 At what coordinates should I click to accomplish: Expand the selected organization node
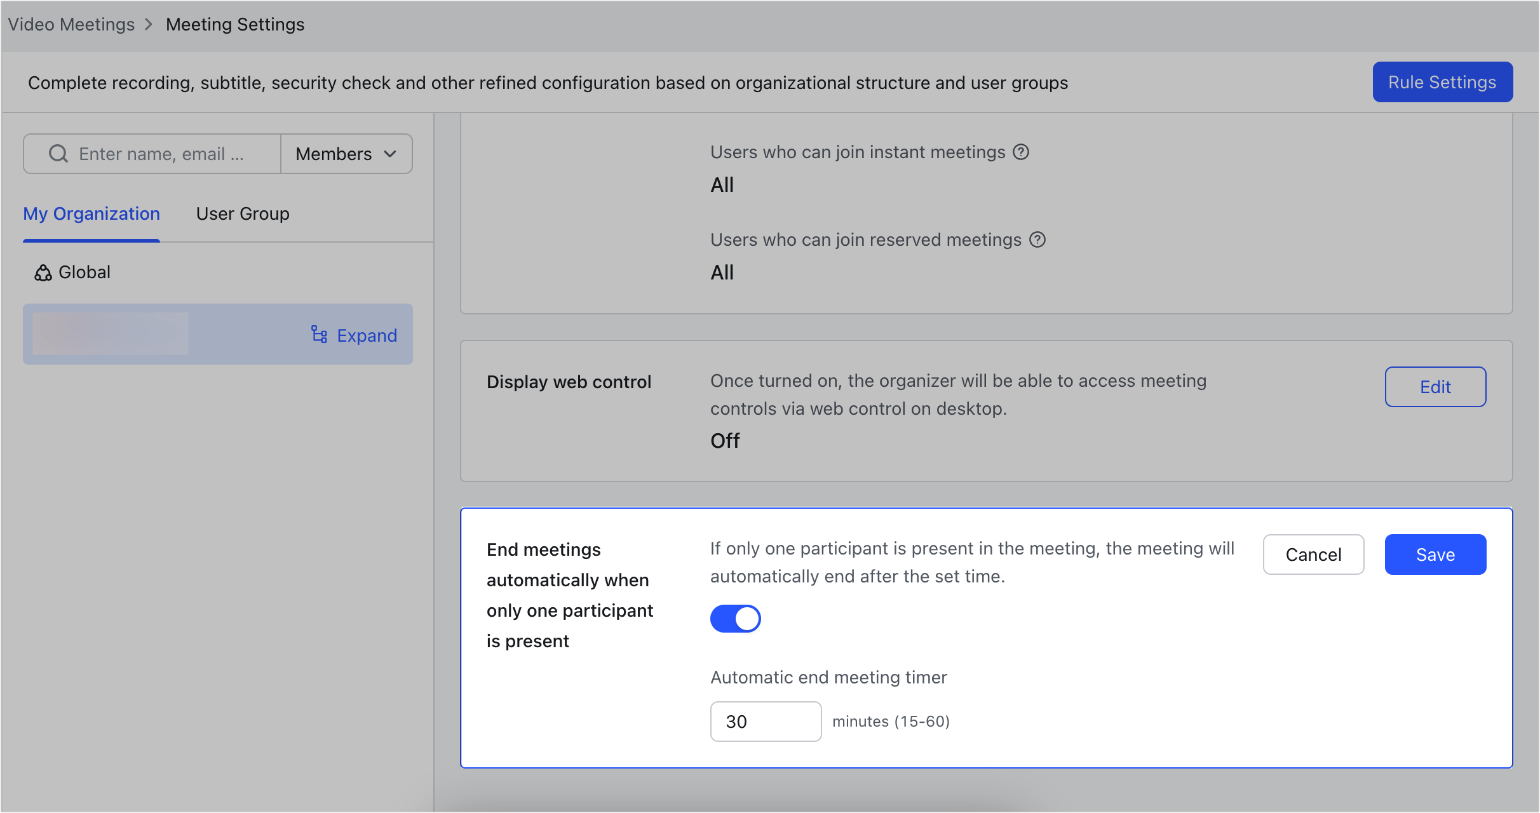[354, 335]
